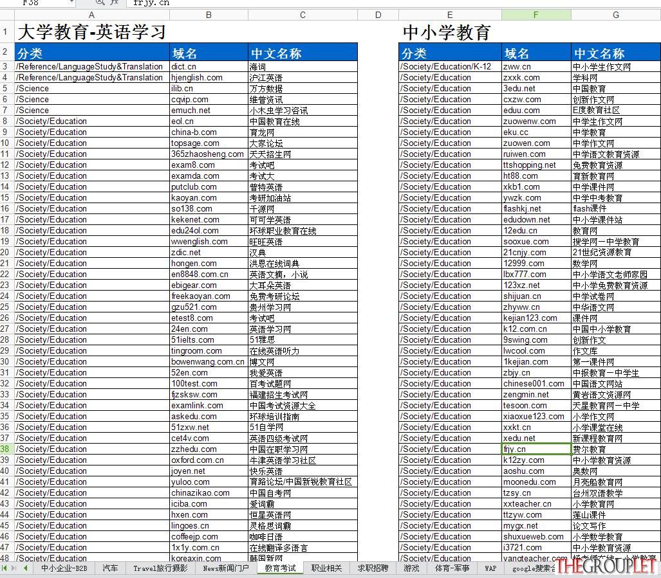The width and height of the screenshot is (661, 578).
Task: Select column C header
Action: (303, 15)
